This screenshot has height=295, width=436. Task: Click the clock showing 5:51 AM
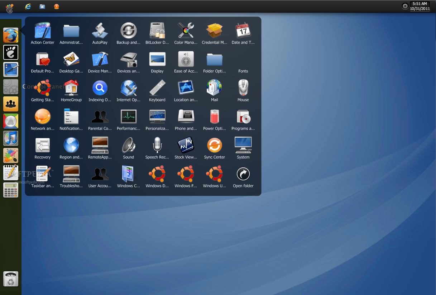420,6
